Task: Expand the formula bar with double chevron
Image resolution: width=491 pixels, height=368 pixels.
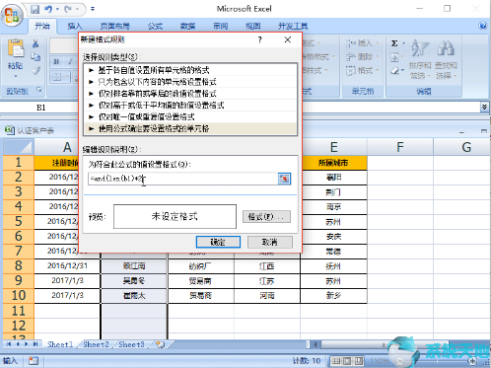Action: coord(484,107)
